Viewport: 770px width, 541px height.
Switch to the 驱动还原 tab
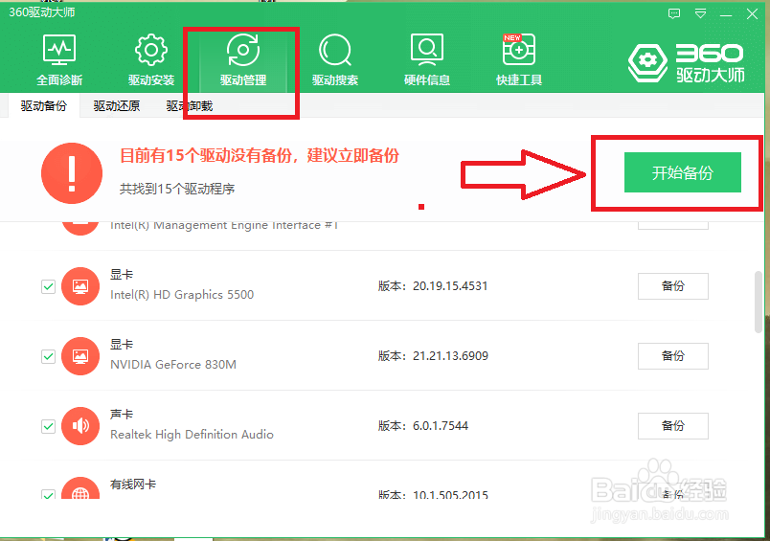point(117,105)
